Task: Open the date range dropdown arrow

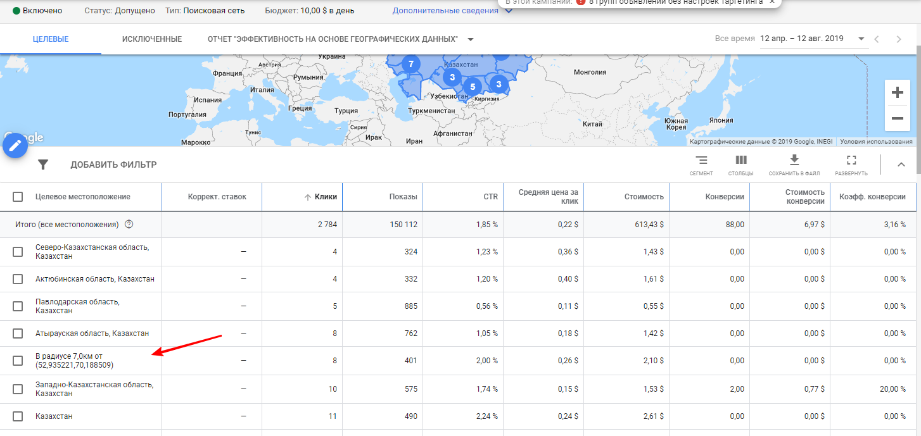Action: (x=861, y=39)
